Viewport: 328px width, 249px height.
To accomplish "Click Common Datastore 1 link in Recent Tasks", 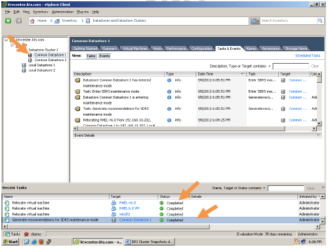I will point(135,220).
